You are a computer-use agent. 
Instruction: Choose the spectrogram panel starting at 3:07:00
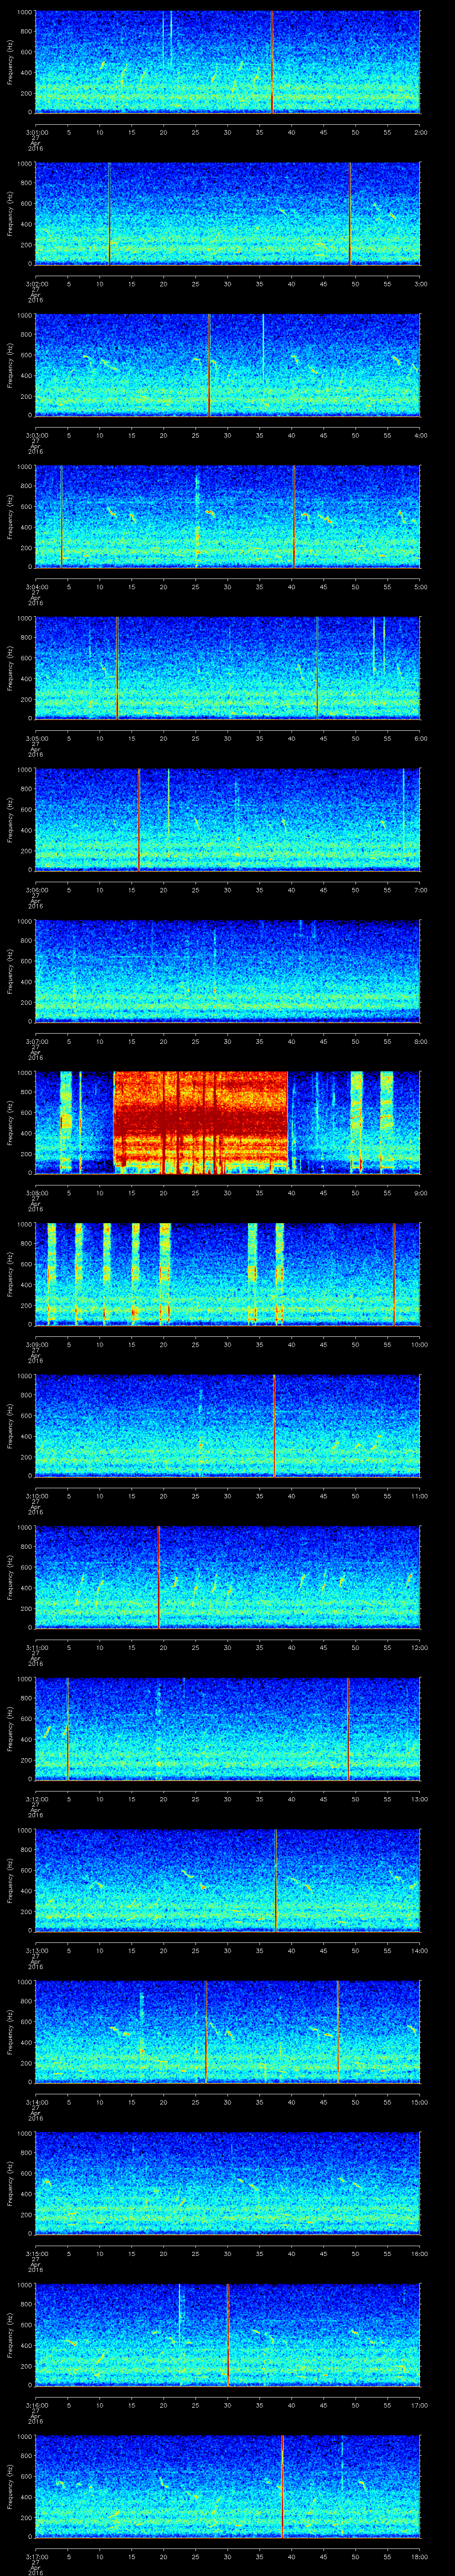tap(227, 971)
